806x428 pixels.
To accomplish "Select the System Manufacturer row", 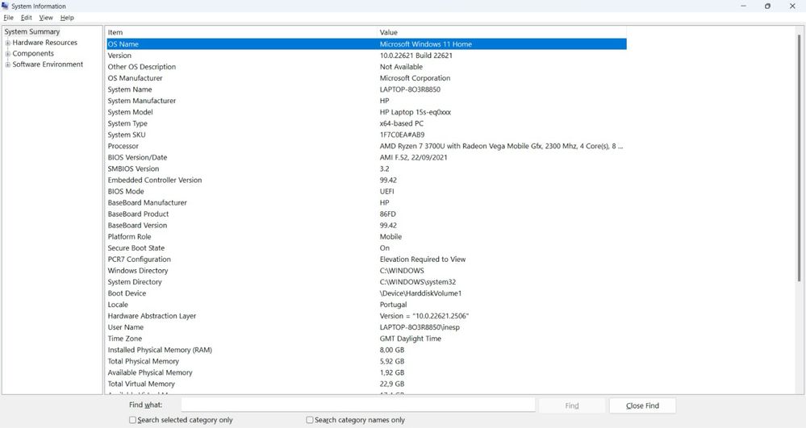I will pos(366,101).
